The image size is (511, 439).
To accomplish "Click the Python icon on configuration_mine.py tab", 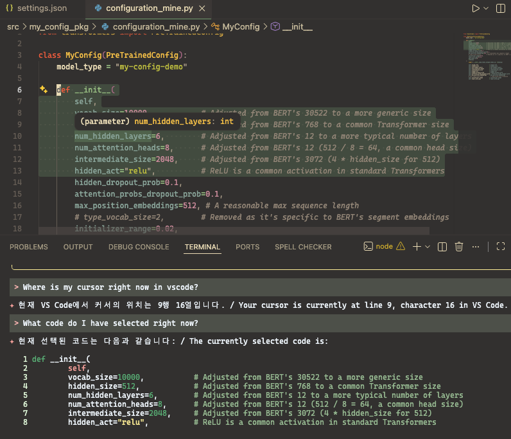I will coord(98,8).
